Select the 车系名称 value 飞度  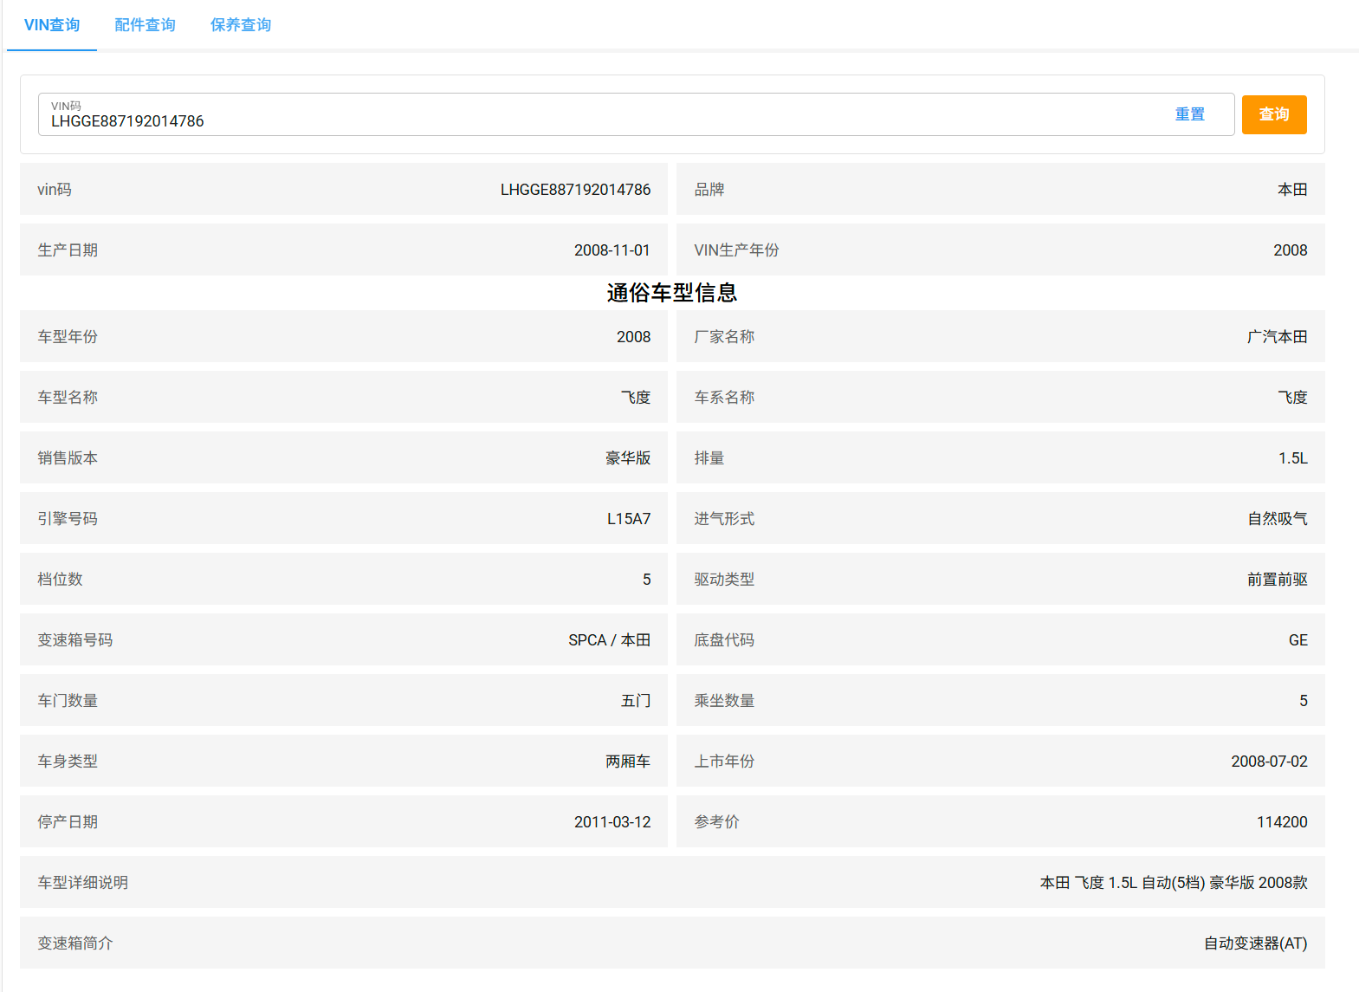[x=1292, y=398]
